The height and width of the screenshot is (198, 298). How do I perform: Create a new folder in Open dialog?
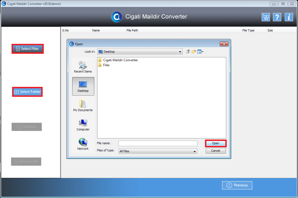tap(194, 52)
